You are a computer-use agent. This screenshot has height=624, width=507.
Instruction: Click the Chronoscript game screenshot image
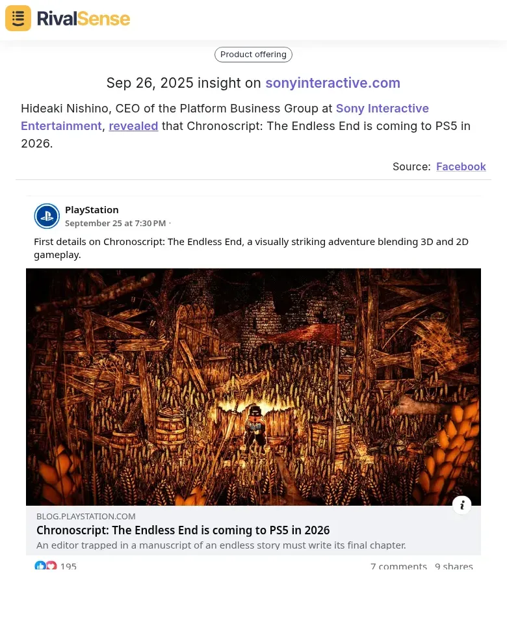pos(253,387)
